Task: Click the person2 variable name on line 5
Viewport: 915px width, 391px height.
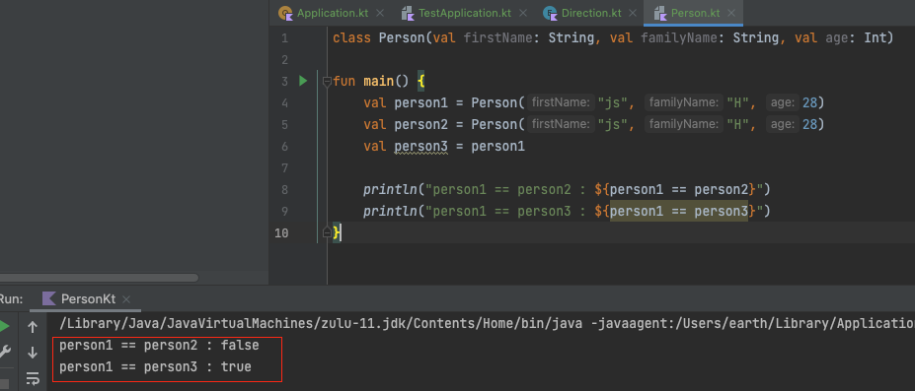Action: [x=420, y=124]
